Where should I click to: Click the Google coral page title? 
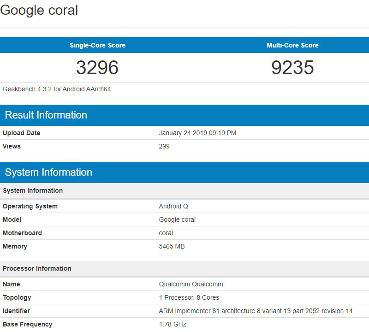point(39,10)
